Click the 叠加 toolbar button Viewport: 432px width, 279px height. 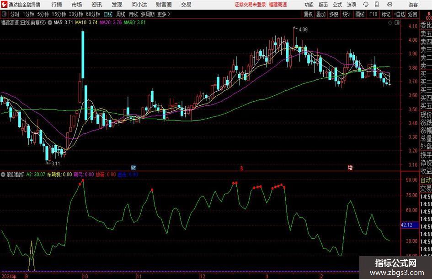coord(321,14)
